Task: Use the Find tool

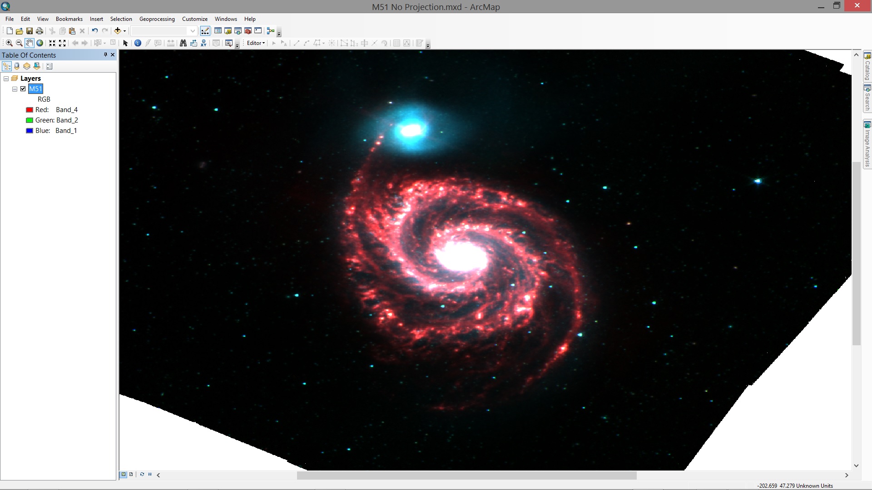Action: pyautogui.click(x=183, y=43)
